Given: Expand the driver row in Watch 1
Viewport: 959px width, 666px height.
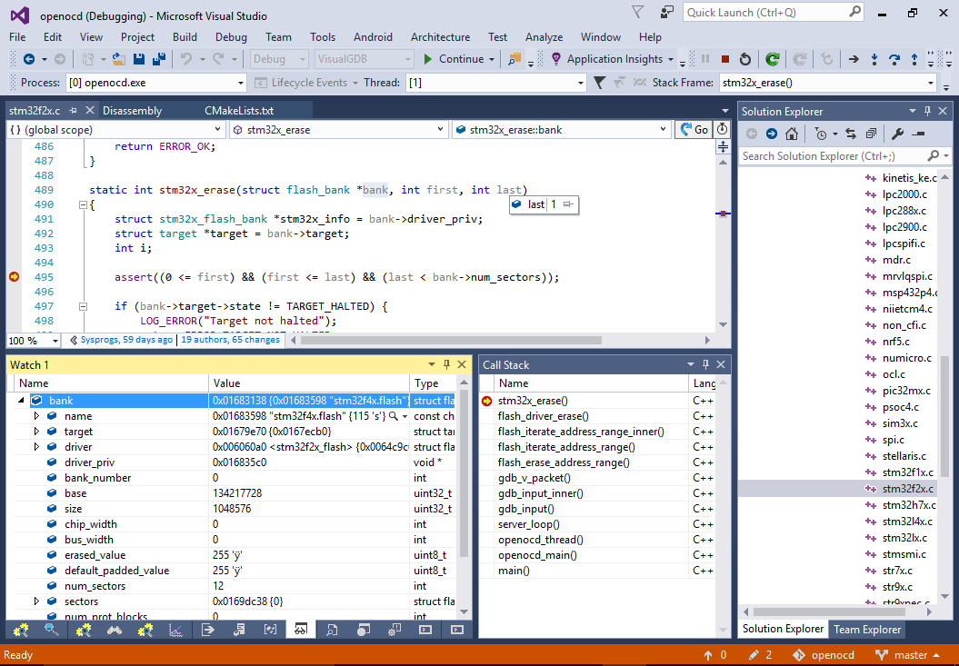Looking at the screenshot, I should click(x=36, y=446).
